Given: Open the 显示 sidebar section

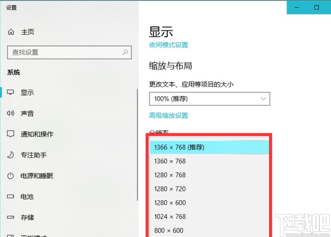Looking at the screenshot, I should pos(27,92).
